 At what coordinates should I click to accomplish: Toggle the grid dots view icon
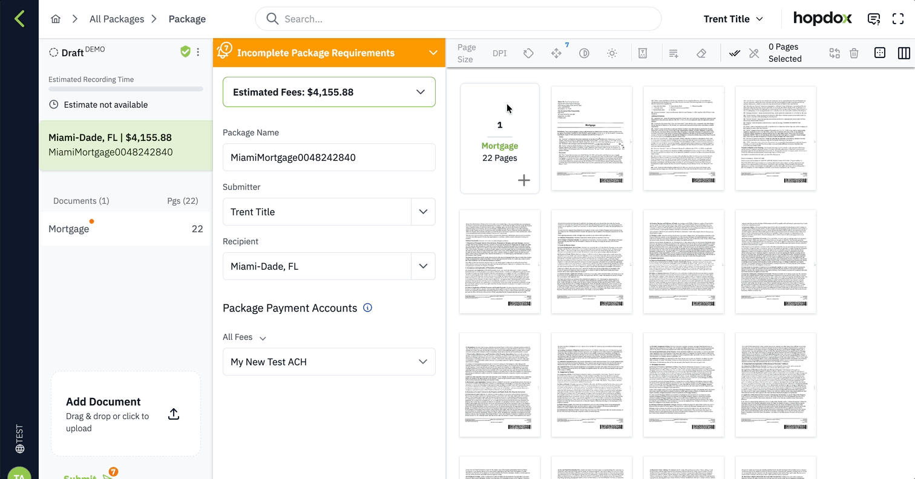pos(880,53)
